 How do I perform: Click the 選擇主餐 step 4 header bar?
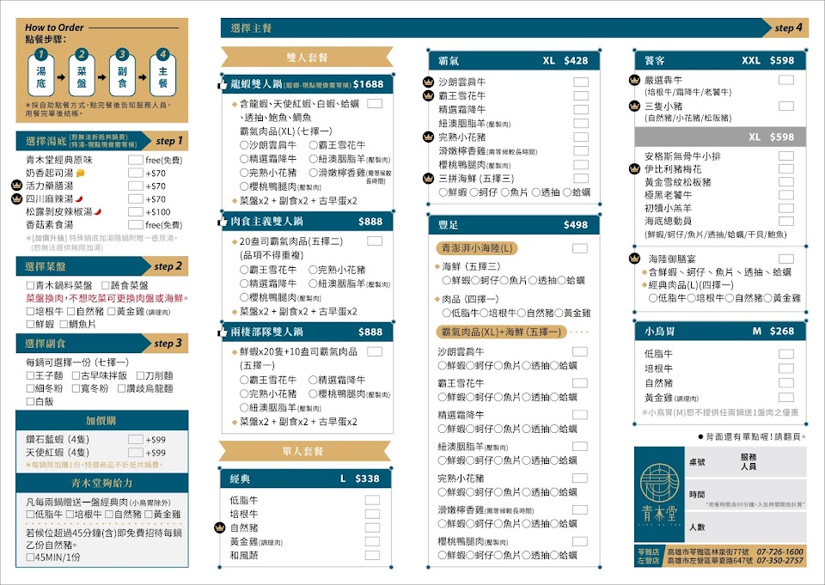coord(515,27)
